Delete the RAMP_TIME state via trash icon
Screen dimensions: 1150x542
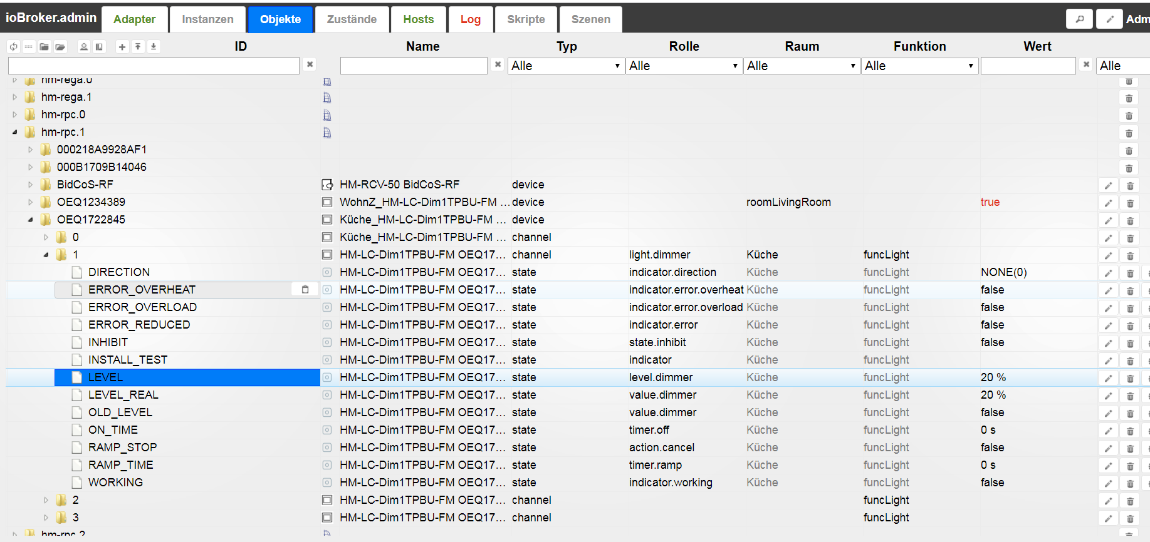click(1130, 466)
